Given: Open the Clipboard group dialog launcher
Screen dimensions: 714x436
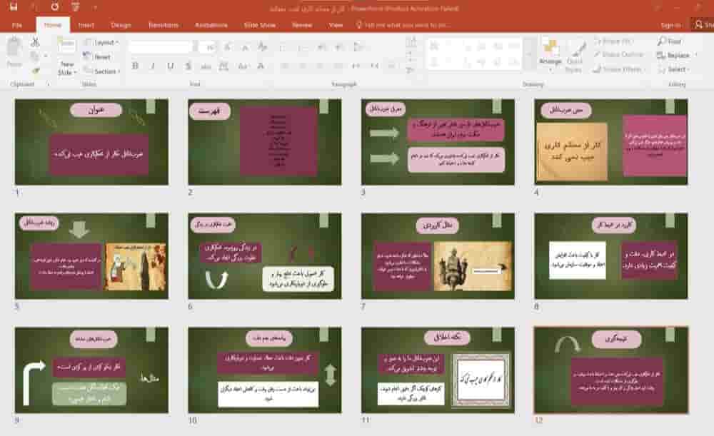Looking at the screenshot, I should point(48,84).
